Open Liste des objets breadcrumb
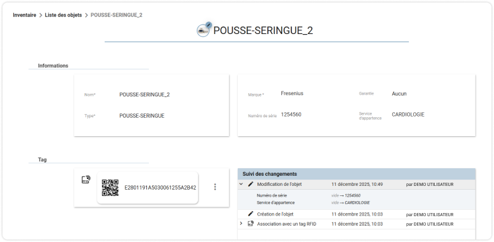 63,14
